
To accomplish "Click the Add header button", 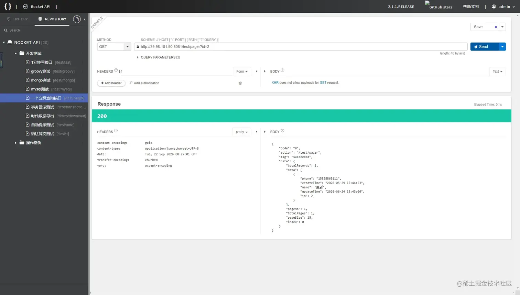I will click(x=111, y=83).
